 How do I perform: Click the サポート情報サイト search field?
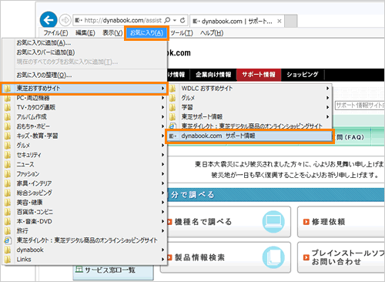[360, 106]
